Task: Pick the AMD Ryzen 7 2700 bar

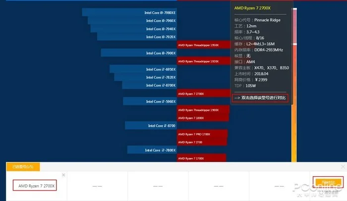Action: [202, 142]
